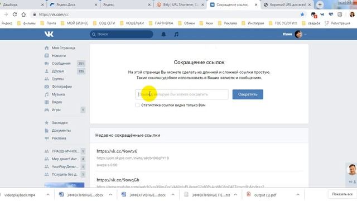Open VK music note icon
Image resolution: width=357 pixels, height=201 pixels.
tap(176, 34)
